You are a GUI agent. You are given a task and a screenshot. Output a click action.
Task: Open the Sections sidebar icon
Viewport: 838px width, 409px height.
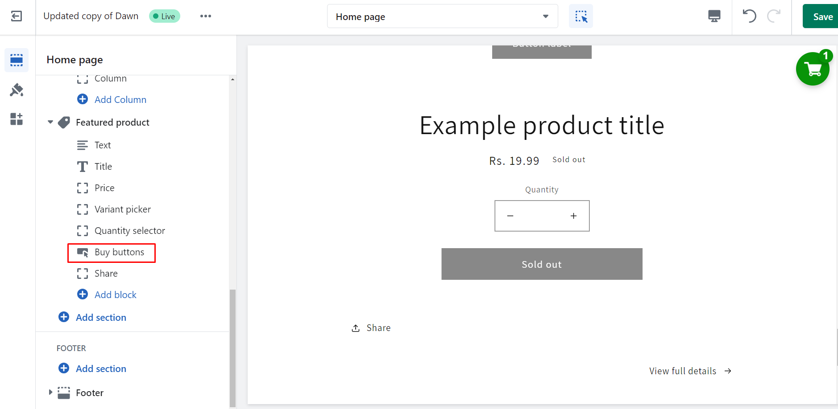pos(17,60)
